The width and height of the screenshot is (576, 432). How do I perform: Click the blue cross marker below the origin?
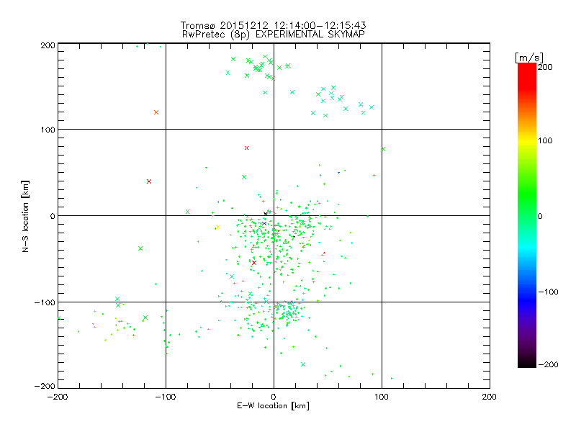pyautogui.click(x=264, y=223)
